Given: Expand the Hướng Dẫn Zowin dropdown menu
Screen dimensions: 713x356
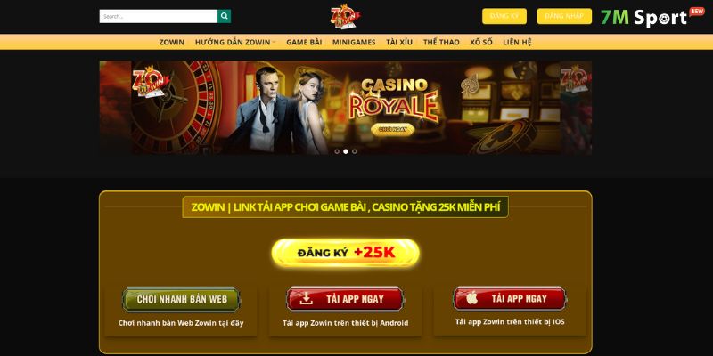Looking at the screenshot, I should click(235, 42).
